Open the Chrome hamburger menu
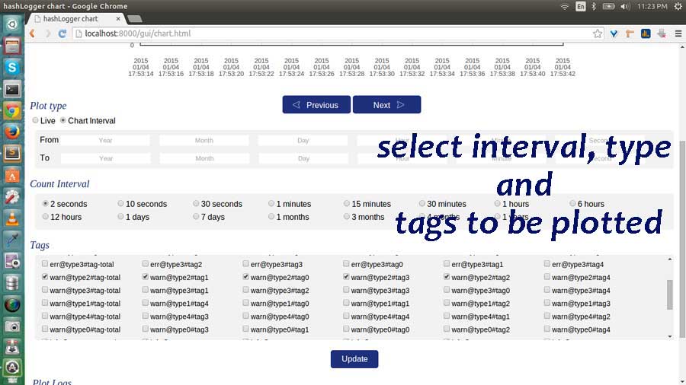The height and width of the screenshot is (385, 686). click(x=678, y=33)
